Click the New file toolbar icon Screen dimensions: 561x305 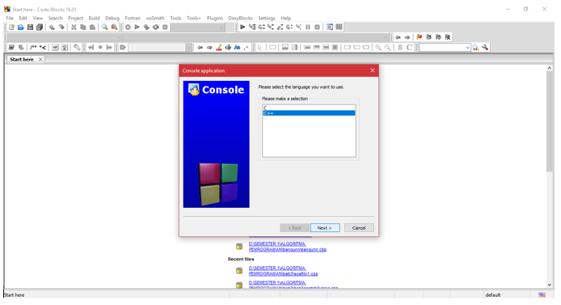coord(11,28)
